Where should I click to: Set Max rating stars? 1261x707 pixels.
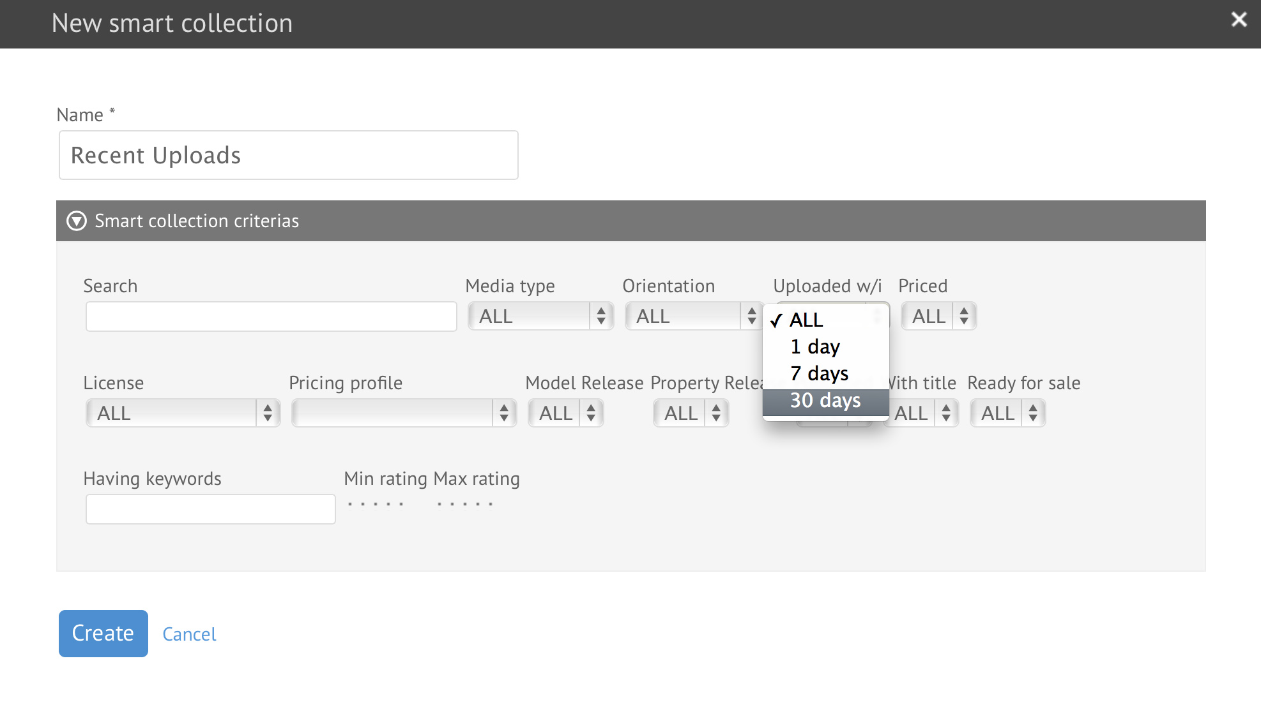(x=465, y=504)
